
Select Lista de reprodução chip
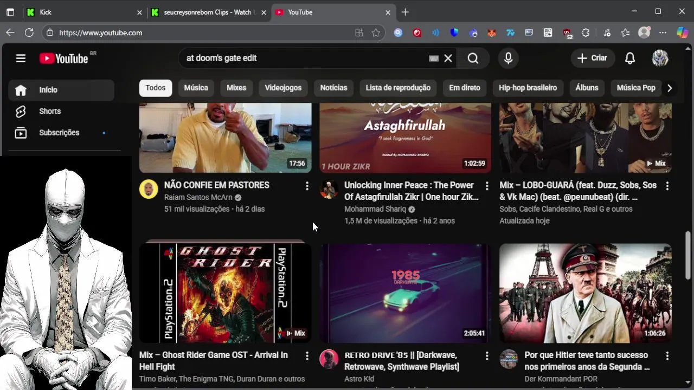[398, 88]
